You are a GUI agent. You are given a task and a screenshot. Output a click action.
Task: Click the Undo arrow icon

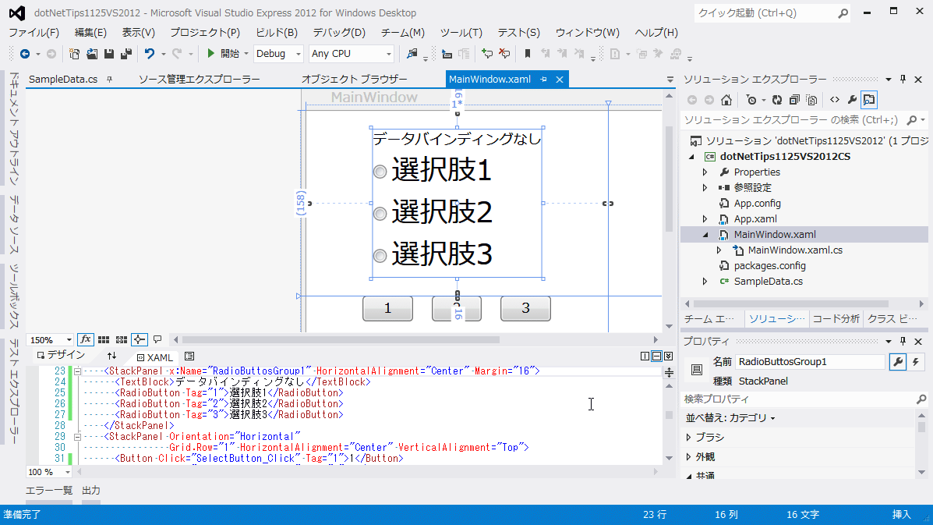click(x=150, y=54)
